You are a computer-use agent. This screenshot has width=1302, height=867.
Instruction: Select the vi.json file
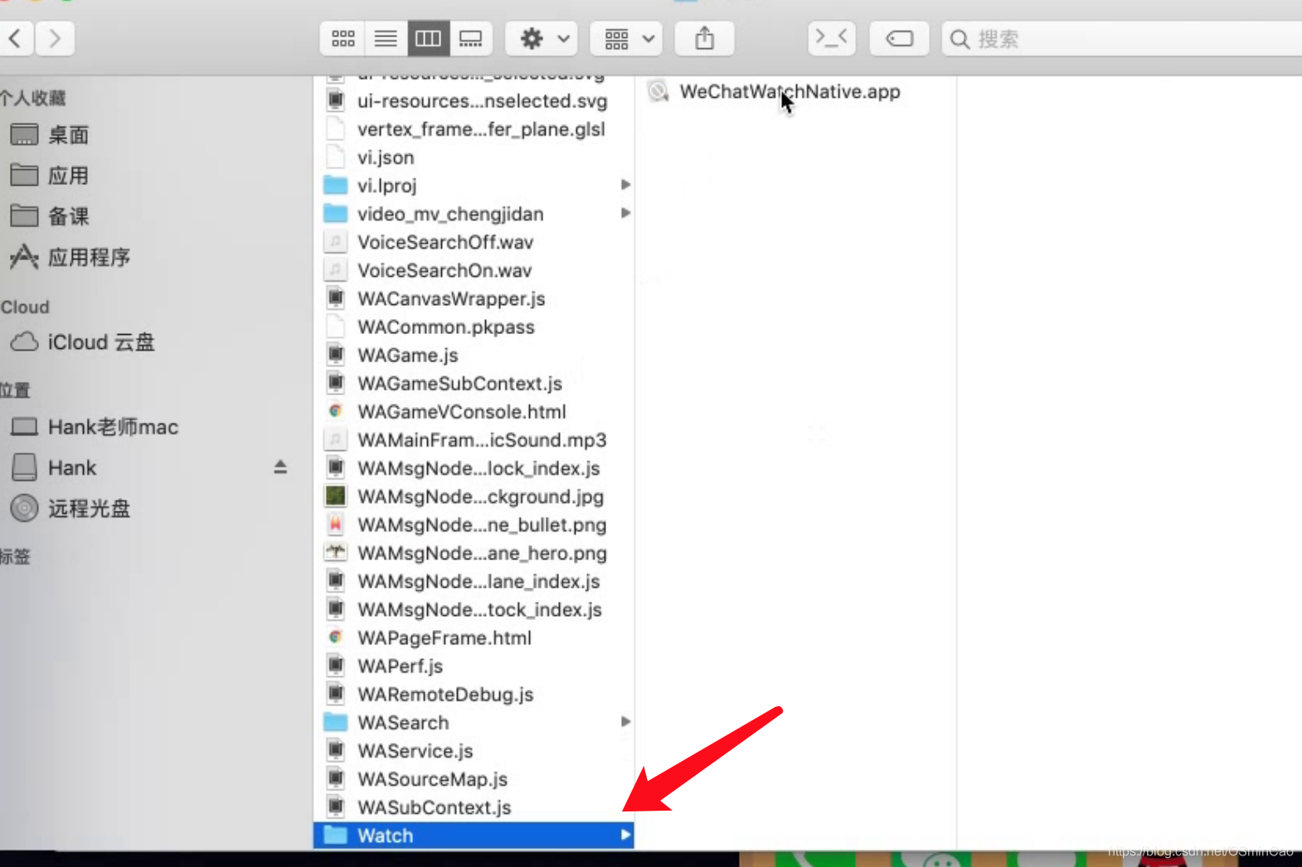pyautogui.click(x=474, y=157)
